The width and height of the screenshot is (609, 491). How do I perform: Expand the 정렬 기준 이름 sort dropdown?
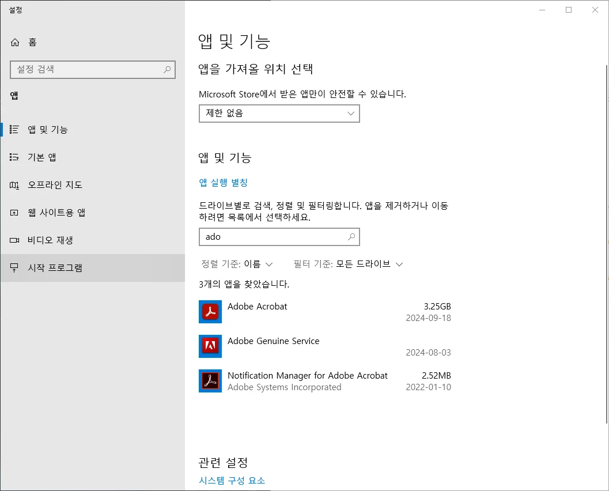[x=237, y=264]
